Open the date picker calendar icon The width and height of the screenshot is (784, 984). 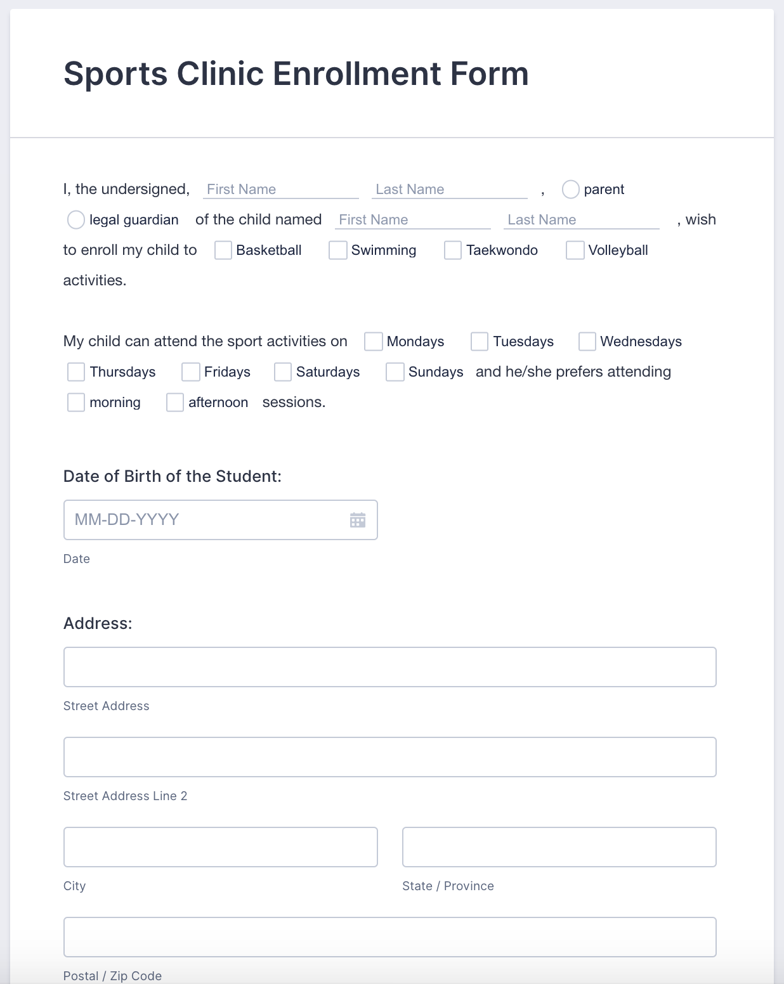click(358, 519)
